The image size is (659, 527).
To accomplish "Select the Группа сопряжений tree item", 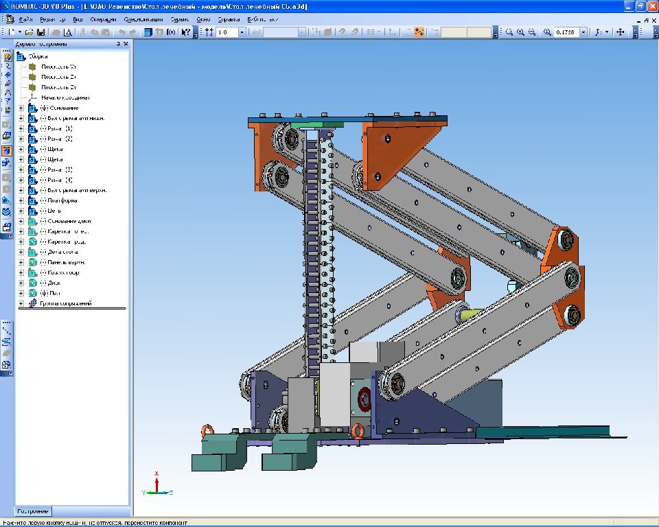I will (65, 303).
